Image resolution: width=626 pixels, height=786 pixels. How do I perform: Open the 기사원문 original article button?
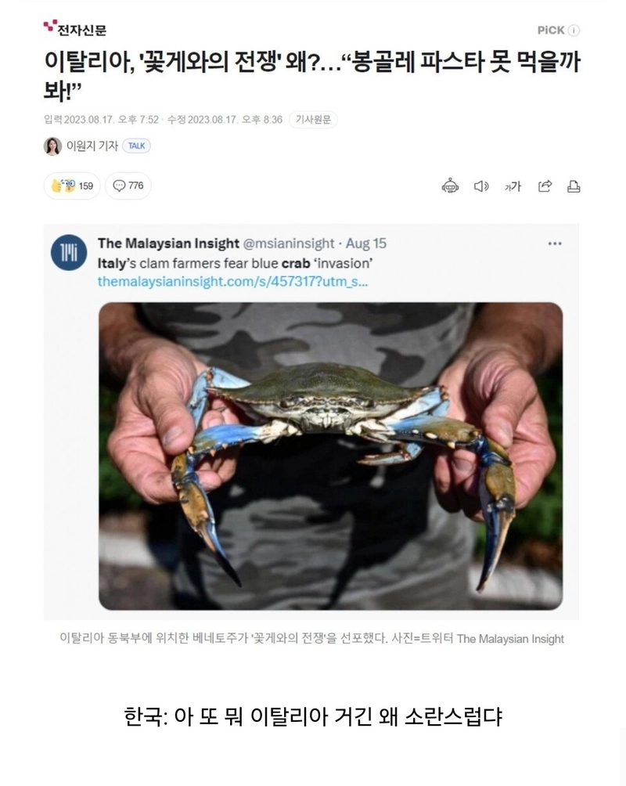[313, 120]
